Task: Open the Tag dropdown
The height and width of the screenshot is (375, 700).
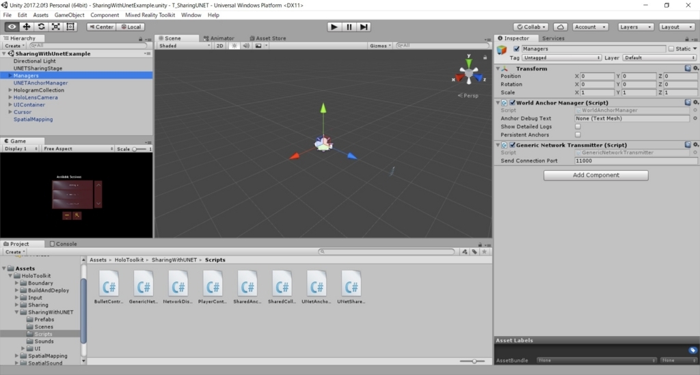Action: [x=562, y=57]
